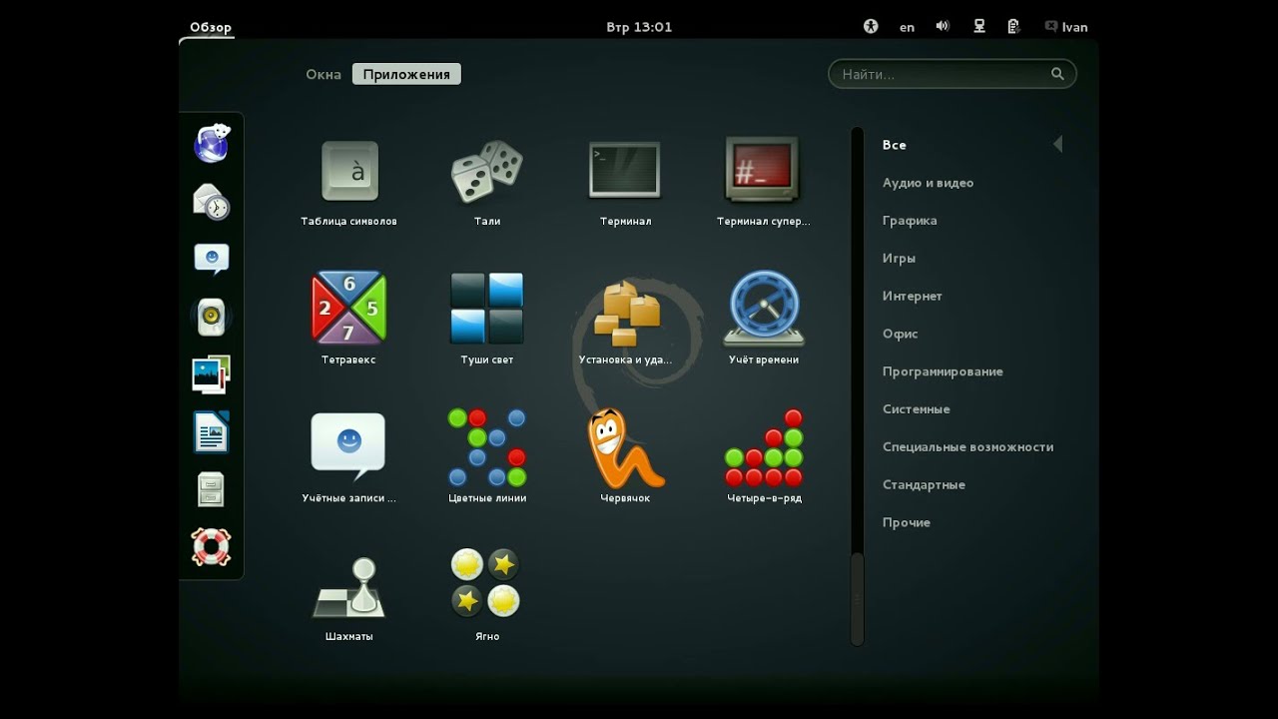Filter by Аудио и видео category
This screenshot has width=1278, height=719.
928,183
